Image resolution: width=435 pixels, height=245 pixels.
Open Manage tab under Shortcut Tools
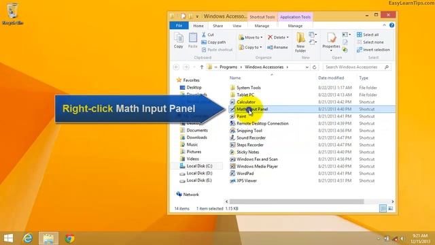click(x=262, y=26)
